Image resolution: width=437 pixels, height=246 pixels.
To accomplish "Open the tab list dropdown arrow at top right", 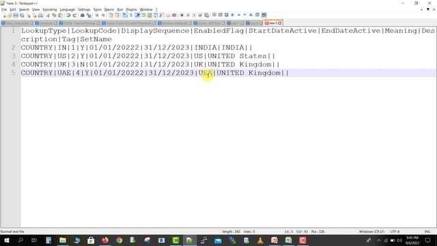I will click(428, 10).
